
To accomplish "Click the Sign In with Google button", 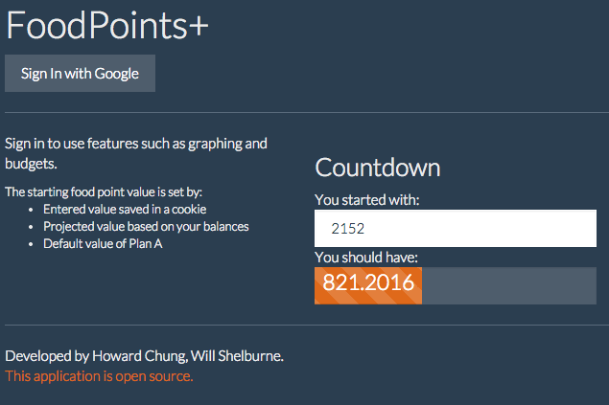I will 80,74.
